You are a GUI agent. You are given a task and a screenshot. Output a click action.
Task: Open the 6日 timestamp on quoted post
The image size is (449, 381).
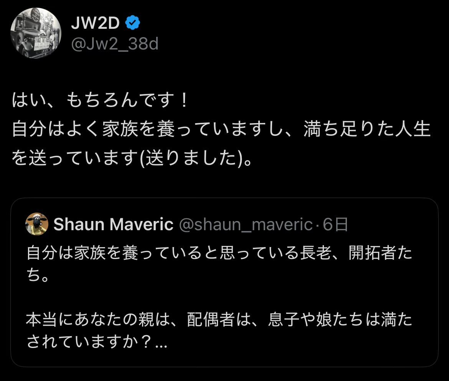tap(335, 224)
